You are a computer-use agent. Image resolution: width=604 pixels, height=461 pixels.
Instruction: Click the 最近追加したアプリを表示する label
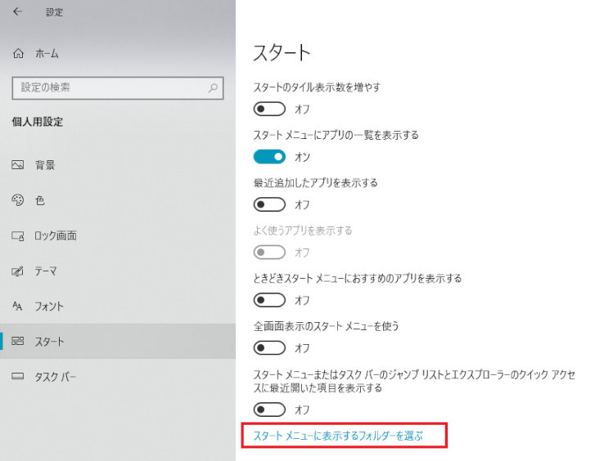315,182
